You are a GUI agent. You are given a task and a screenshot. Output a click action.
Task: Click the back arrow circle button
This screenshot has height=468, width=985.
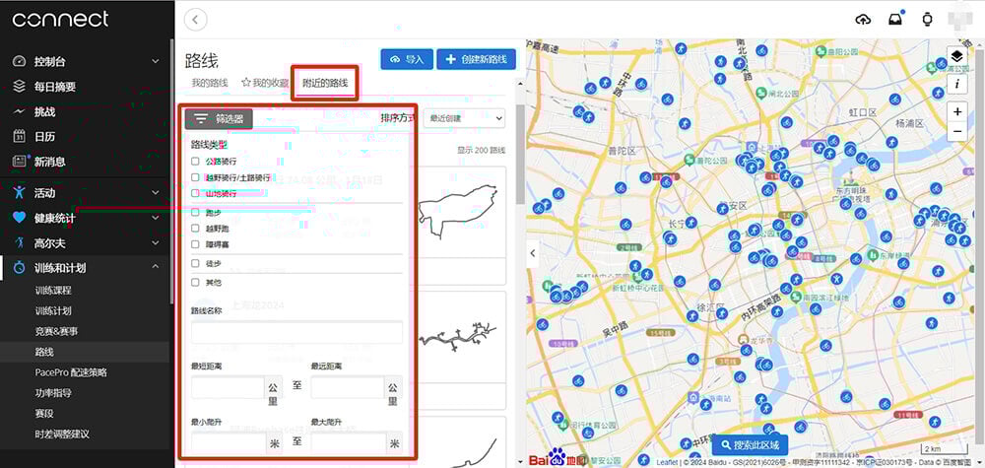195,20
